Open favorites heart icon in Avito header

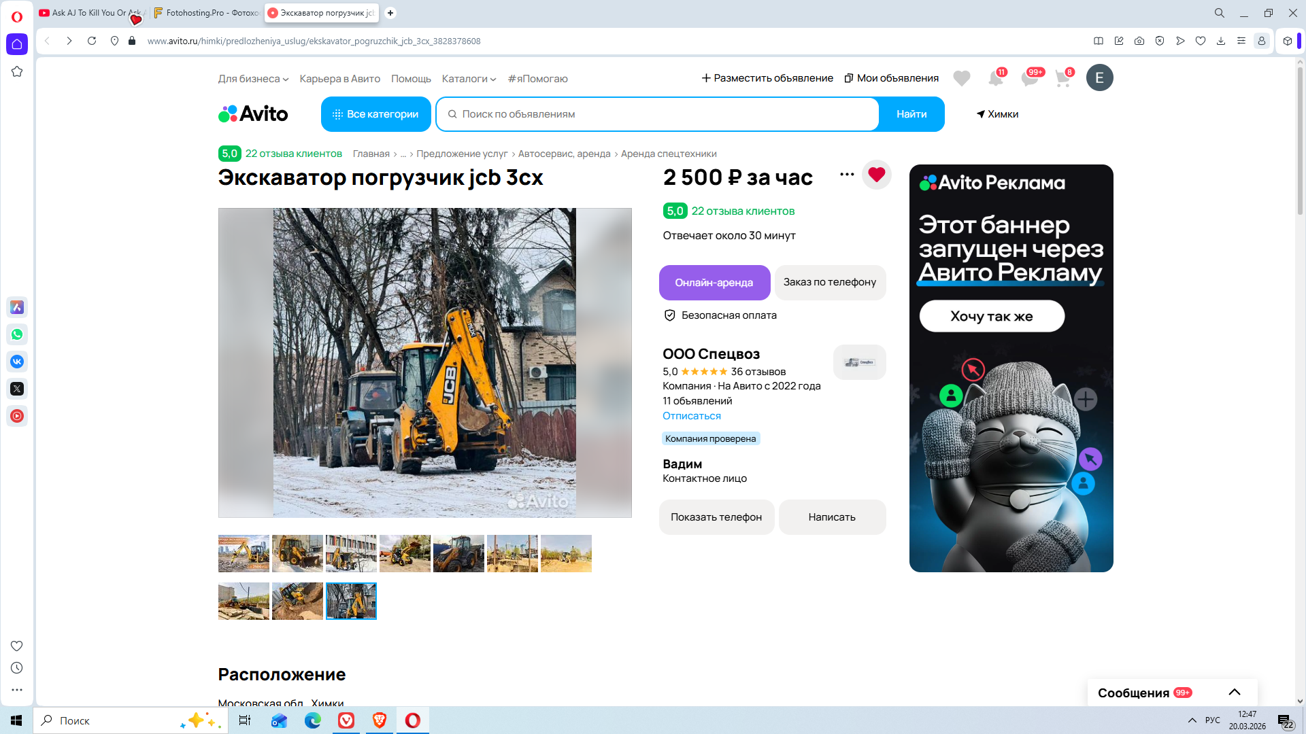tap(962, 78)
